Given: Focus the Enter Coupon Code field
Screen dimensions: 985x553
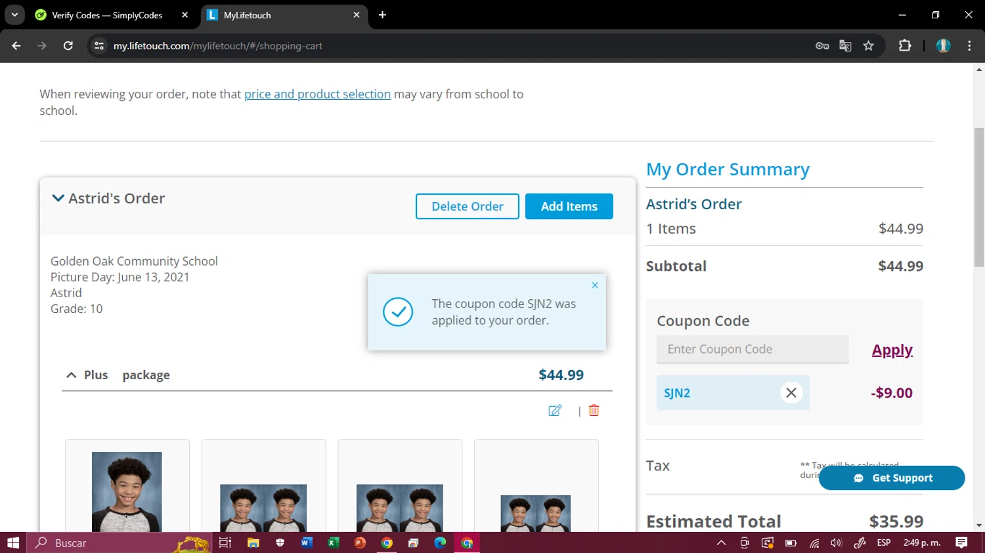Looking at the screenshot, I should [753, 349].
